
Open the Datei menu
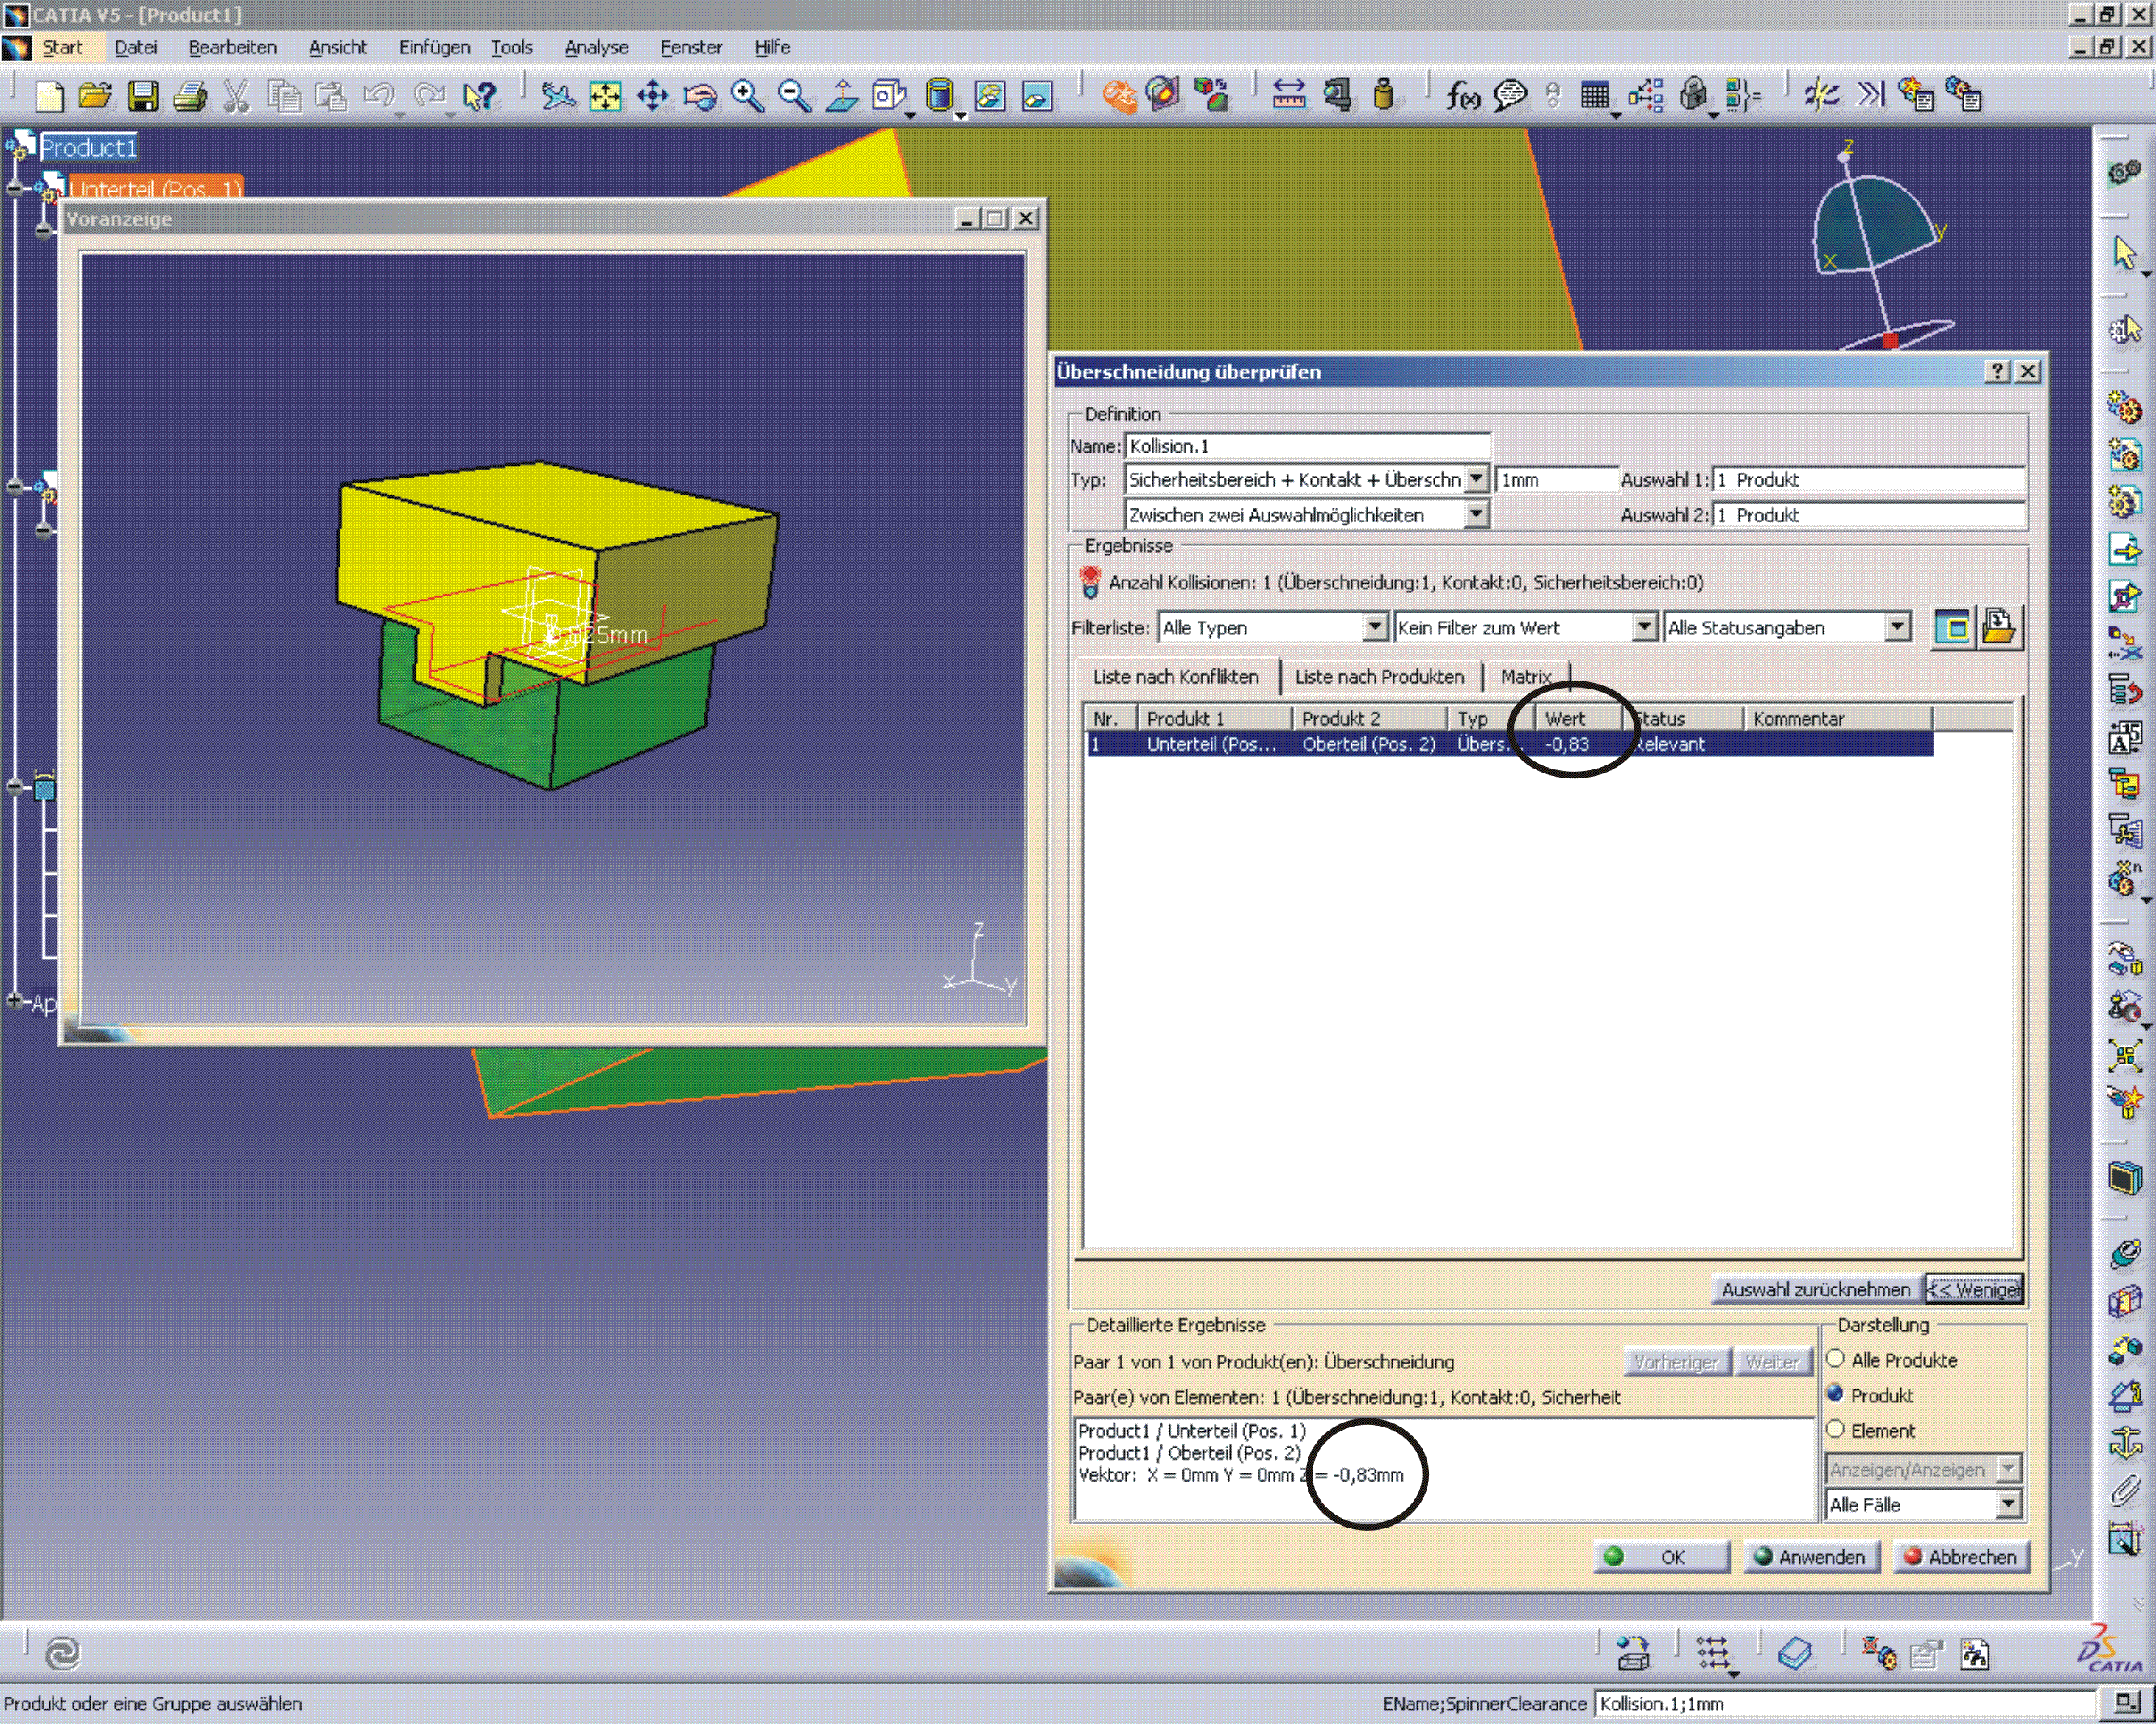pyautogui.click(x=136, y=47)
